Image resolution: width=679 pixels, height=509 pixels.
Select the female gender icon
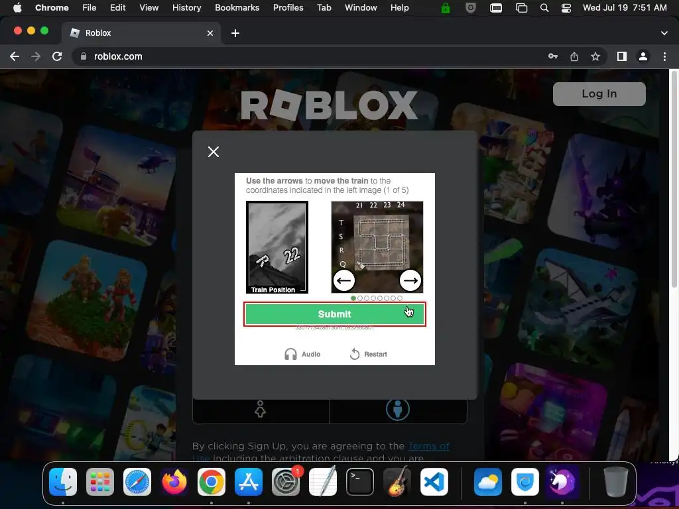260,409
